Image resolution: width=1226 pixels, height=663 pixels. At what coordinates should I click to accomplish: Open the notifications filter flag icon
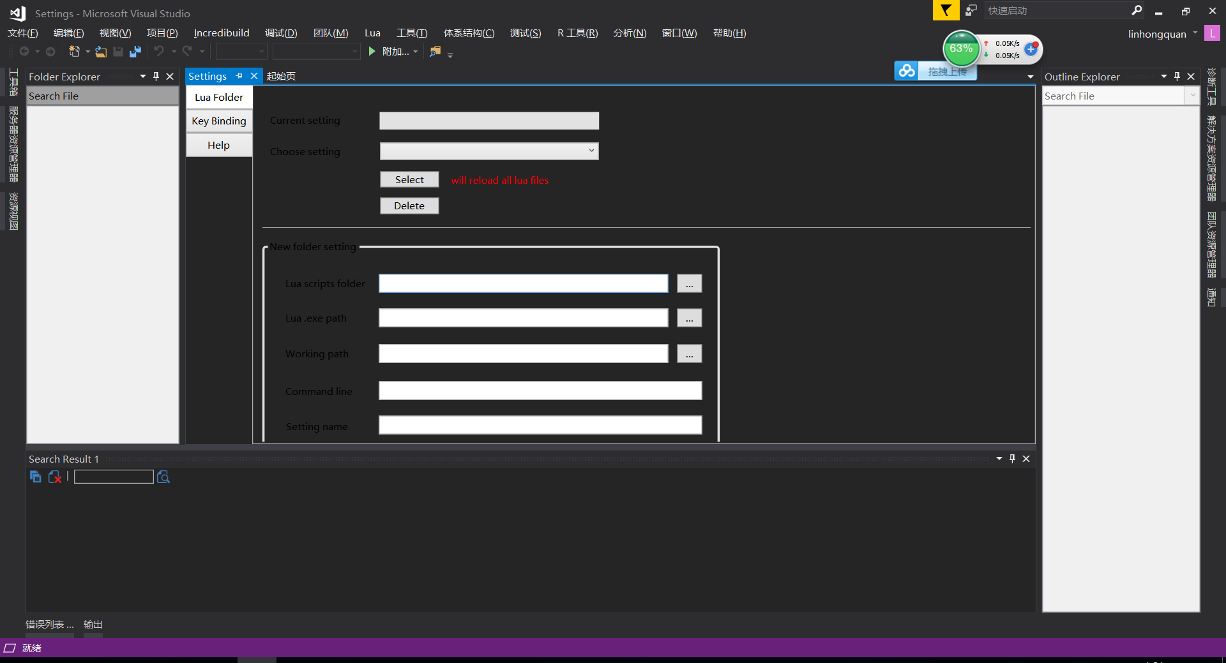coord(946,10)
